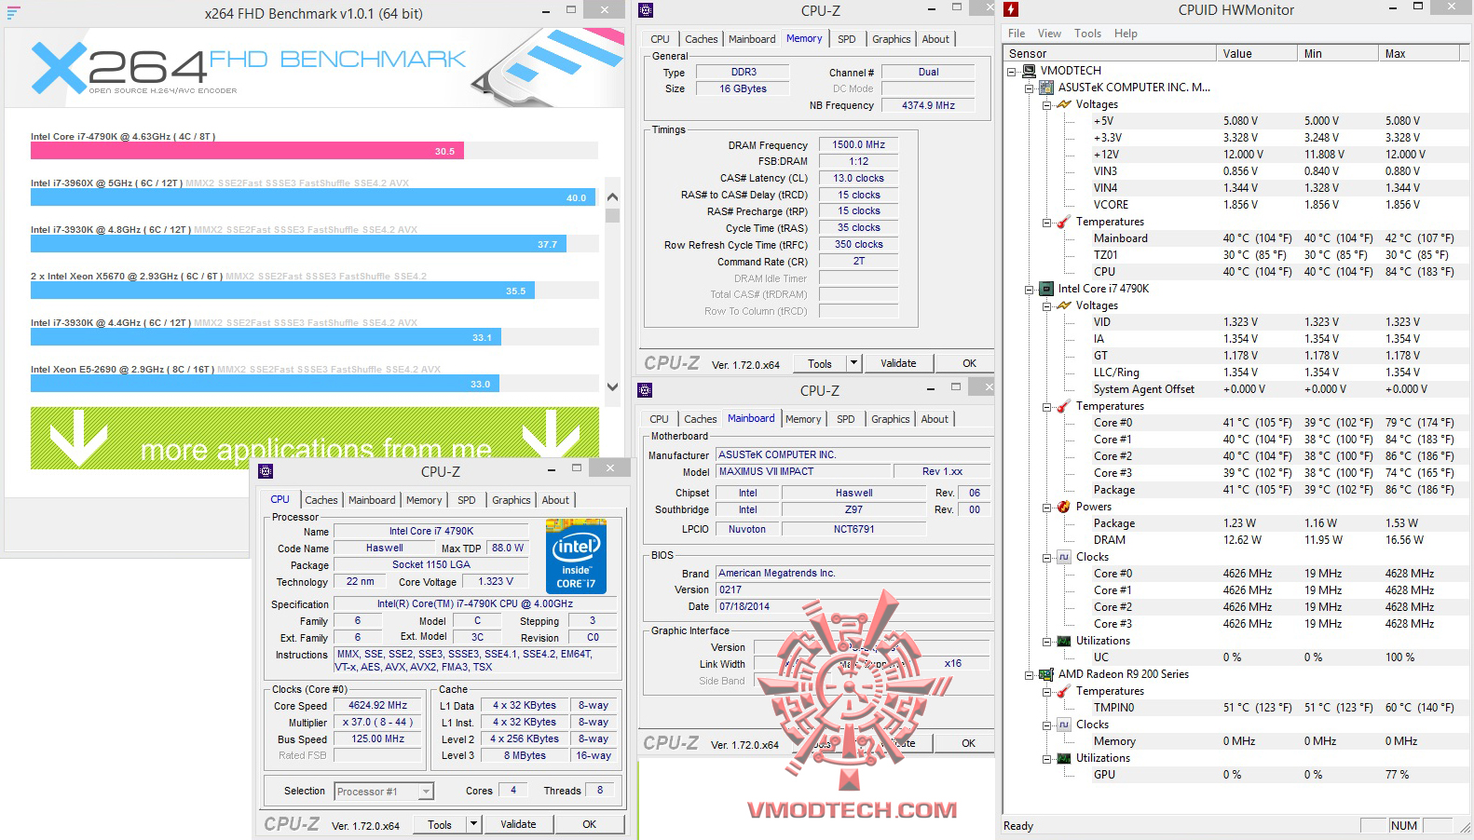Image resolution: width=1474 pixels, height=840 pixels.
Task: Collapse the Powers node in HWMonitor
Action: (x=1046, y=507)
